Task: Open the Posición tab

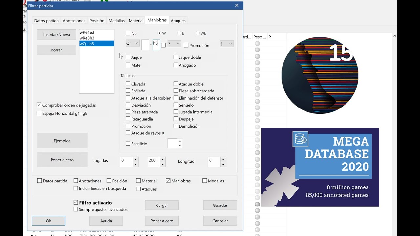Action: (97, 21)
